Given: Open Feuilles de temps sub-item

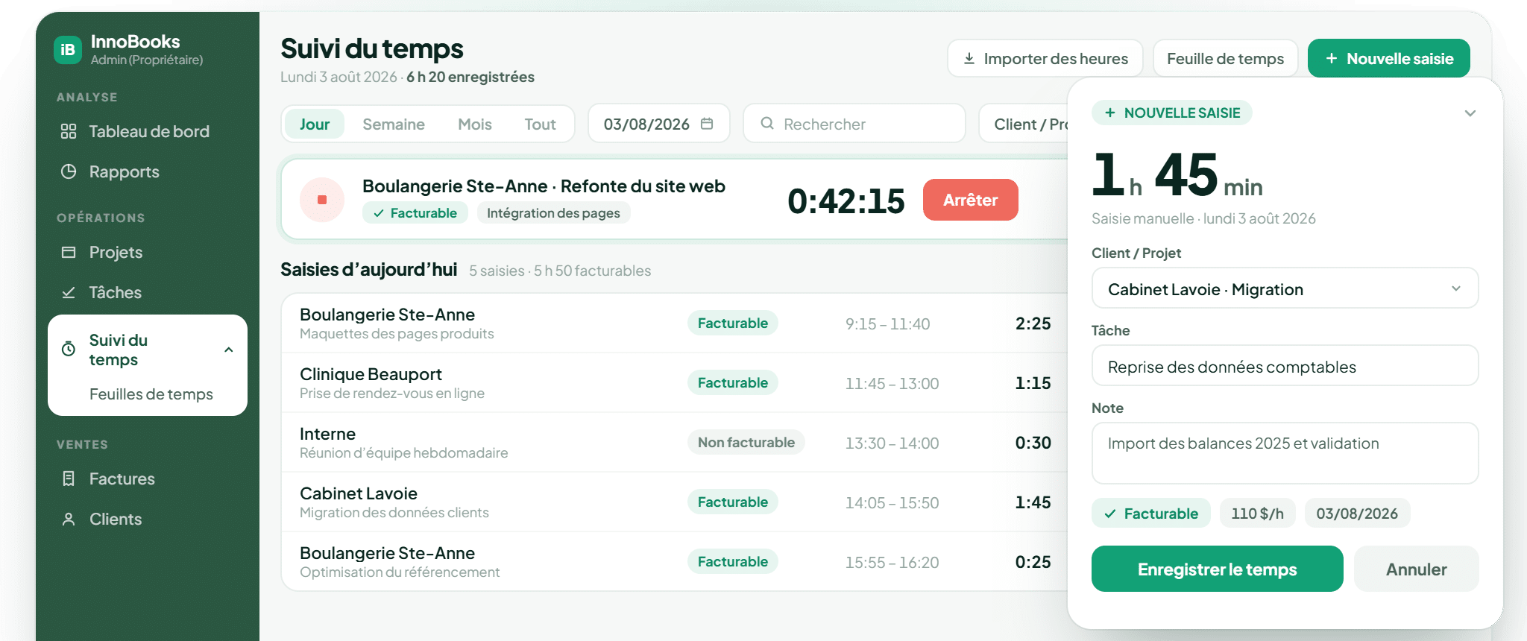Looking at the screenshot, I should [x=151, y=394].
